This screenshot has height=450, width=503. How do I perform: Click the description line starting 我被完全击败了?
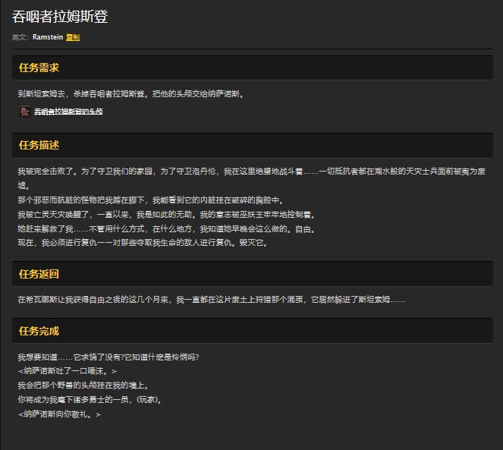(252, 178)
